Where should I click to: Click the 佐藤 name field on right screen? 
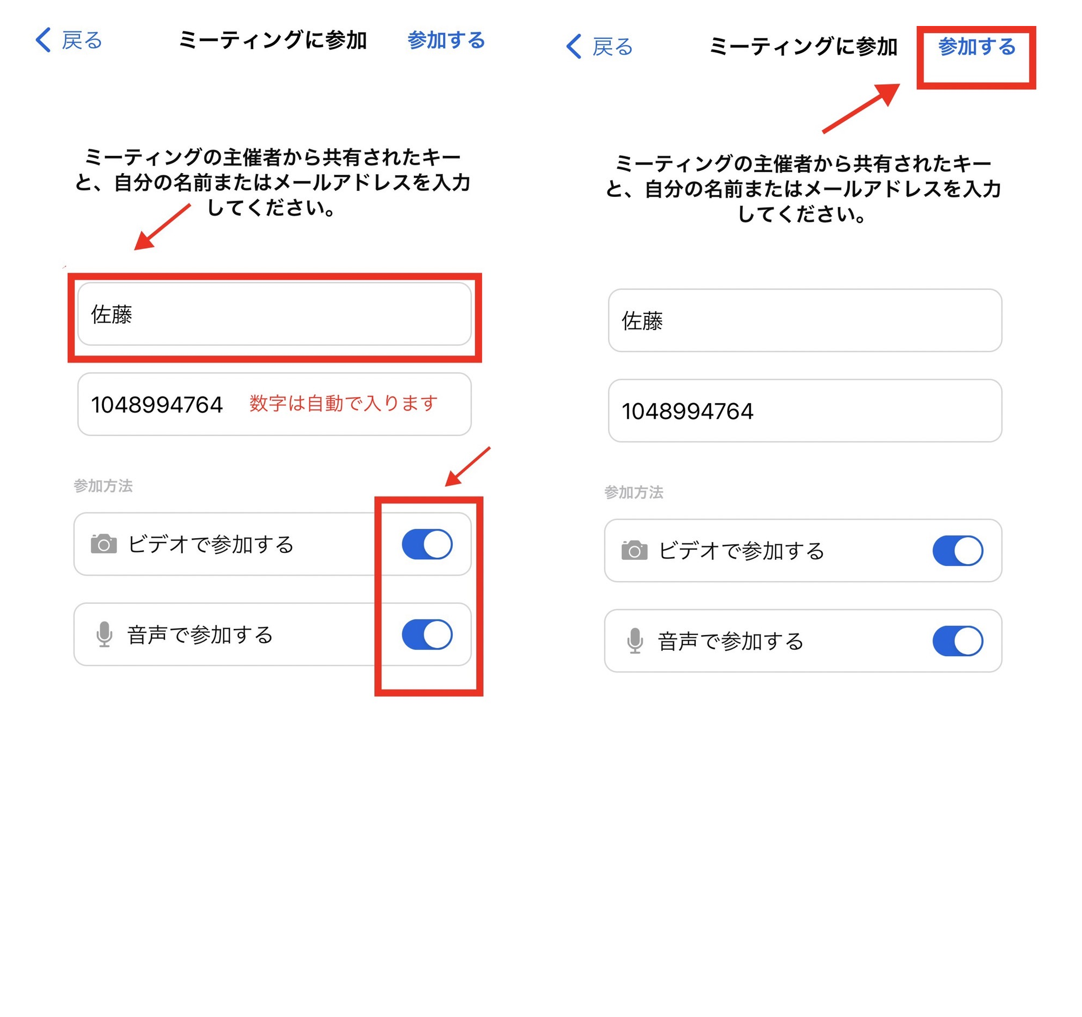click(805, 320)
